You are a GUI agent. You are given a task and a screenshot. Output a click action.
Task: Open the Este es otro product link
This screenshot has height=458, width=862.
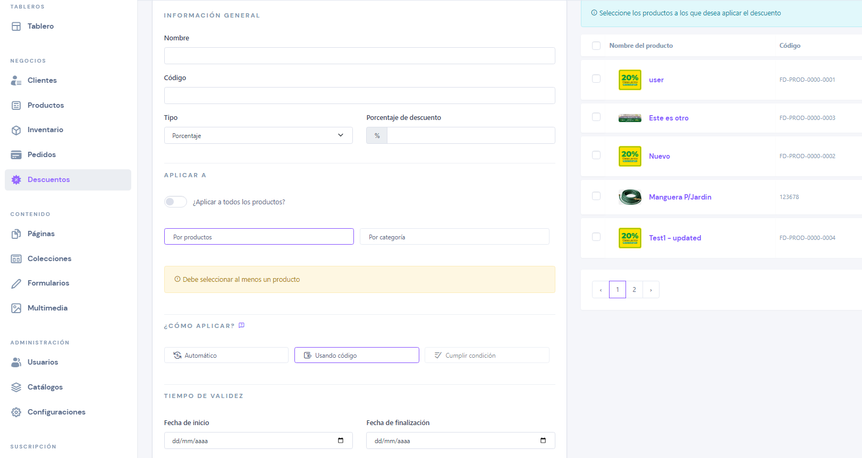coord(669,118)
